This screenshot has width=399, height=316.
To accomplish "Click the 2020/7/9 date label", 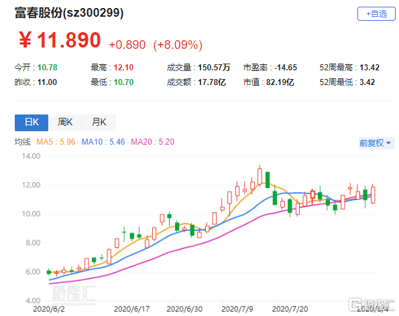I will click(x=237, y=309).
